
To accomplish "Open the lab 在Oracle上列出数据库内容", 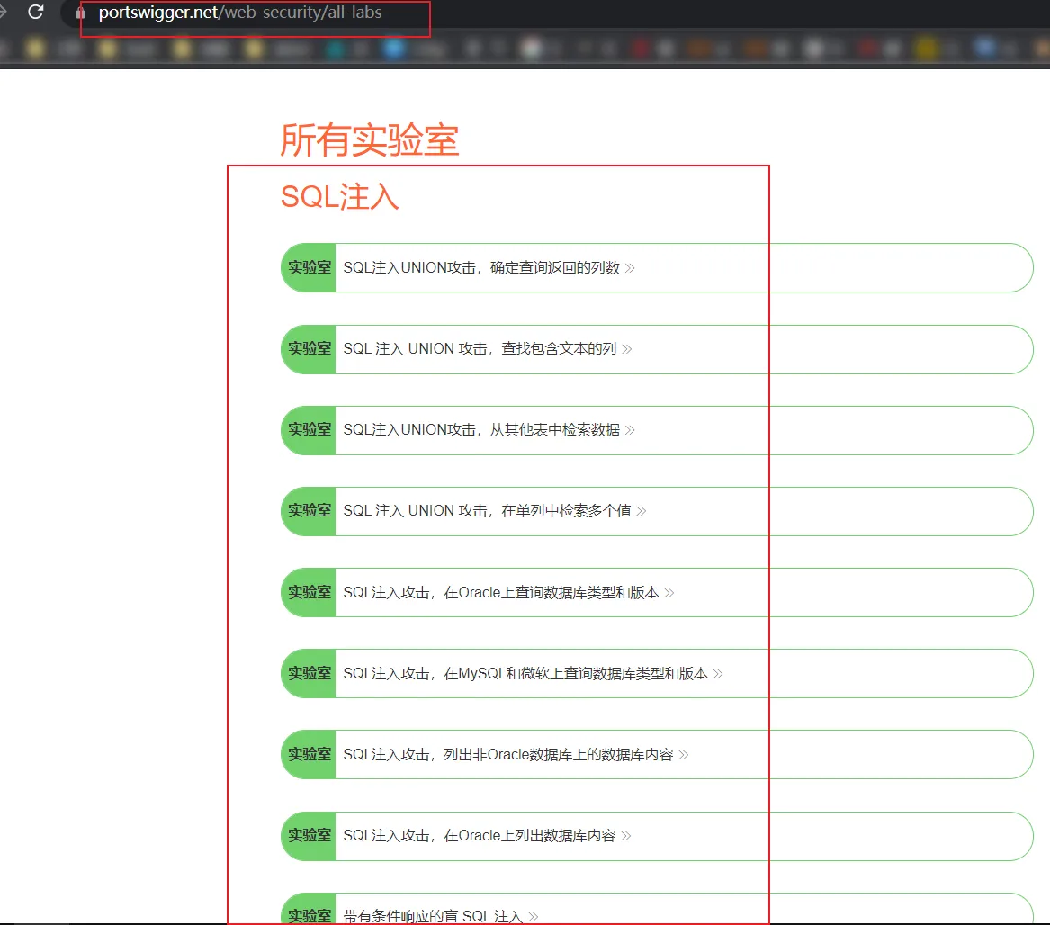I will (x=480, y=836).
